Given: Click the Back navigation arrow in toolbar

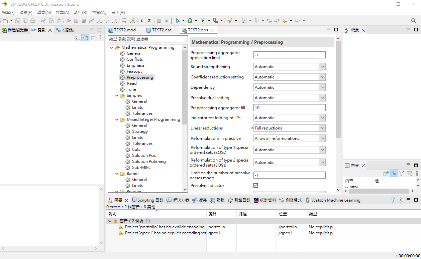Looking at the screenshot, I should (285, 21).
